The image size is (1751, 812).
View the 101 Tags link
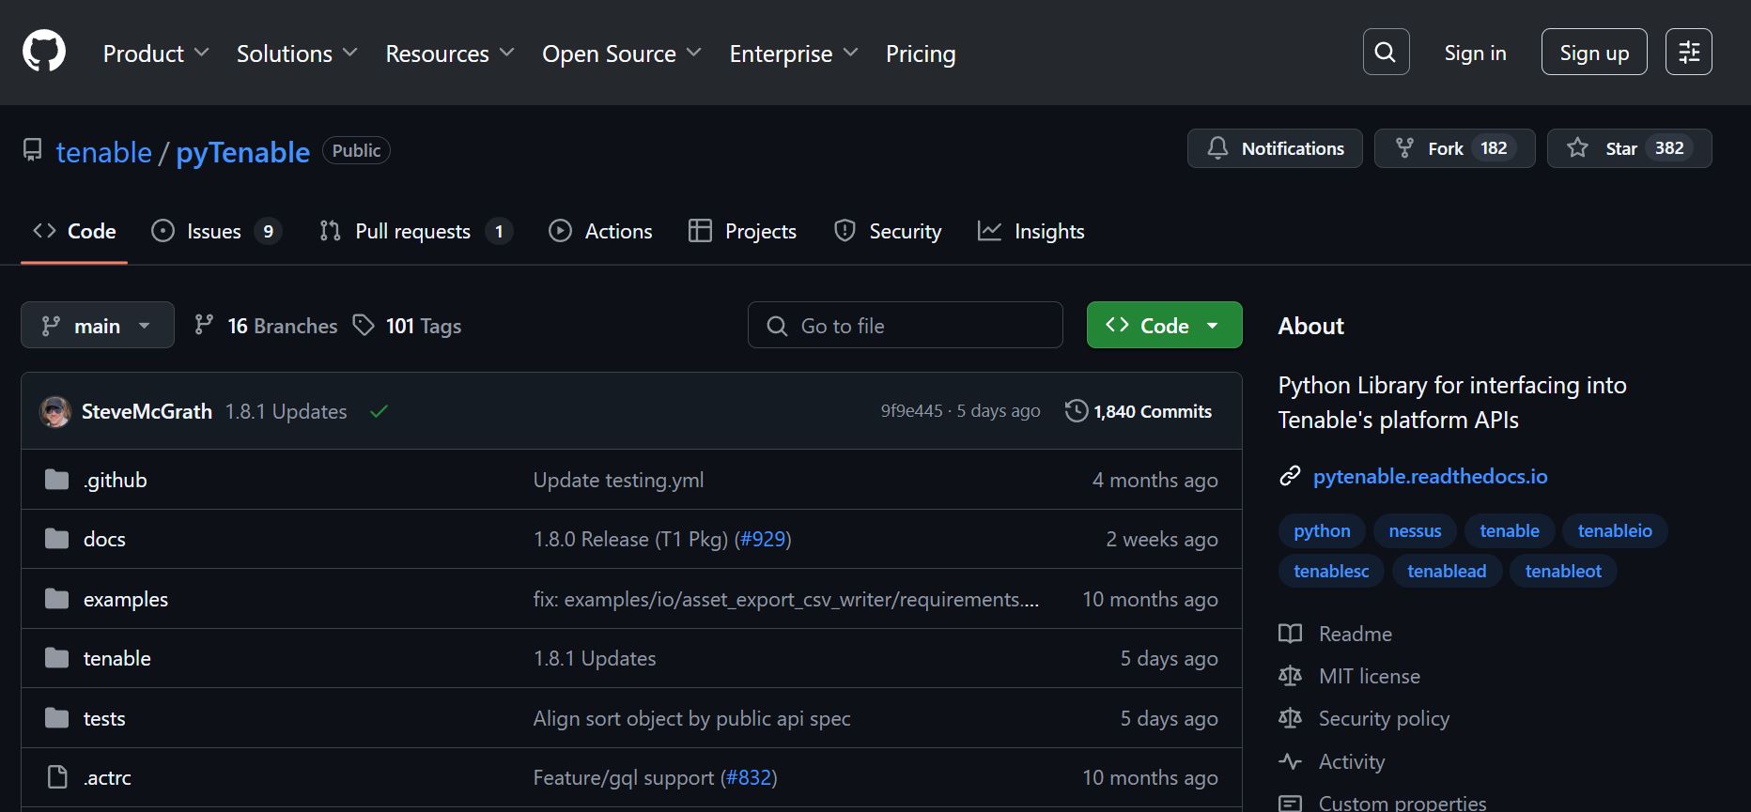407,326
